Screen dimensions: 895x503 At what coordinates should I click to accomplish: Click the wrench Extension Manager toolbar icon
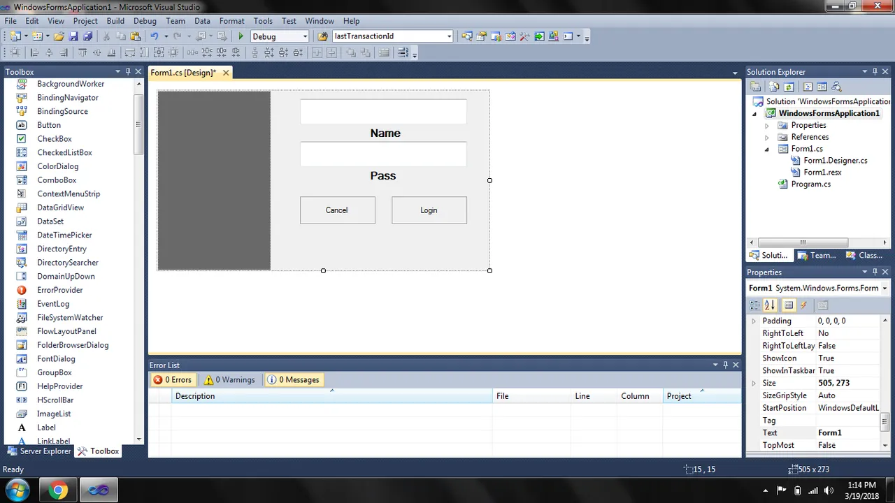click(524, 36)
